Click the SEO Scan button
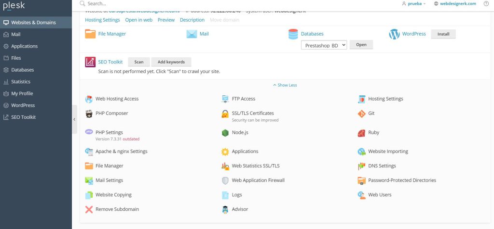 tap(139, 62)
